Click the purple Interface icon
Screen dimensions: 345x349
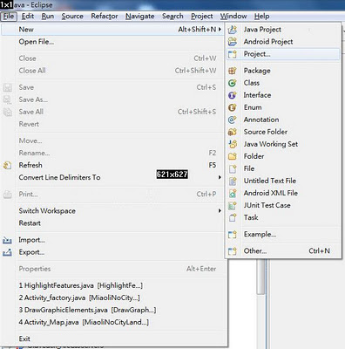(233, 95)
